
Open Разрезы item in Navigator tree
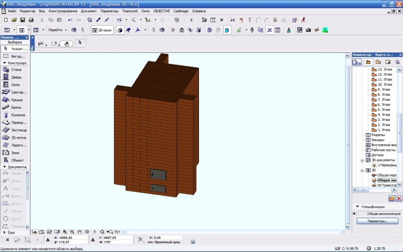378,135
